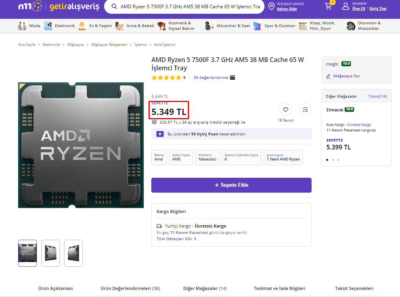Go to Ana Sayfa breadcrumb
400x297 pixels.
click(x=27, y=45)
